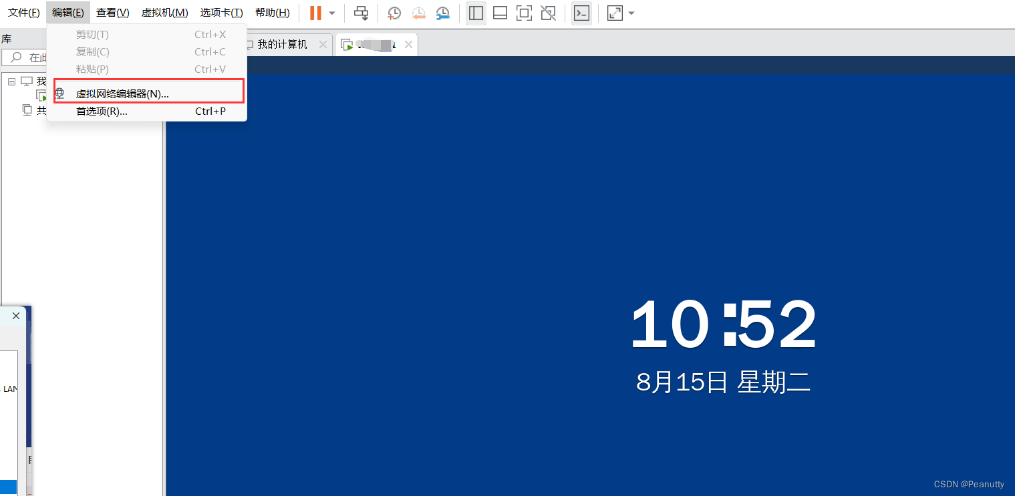Select 复制(C) in the Edit menu

coord(148,52)
